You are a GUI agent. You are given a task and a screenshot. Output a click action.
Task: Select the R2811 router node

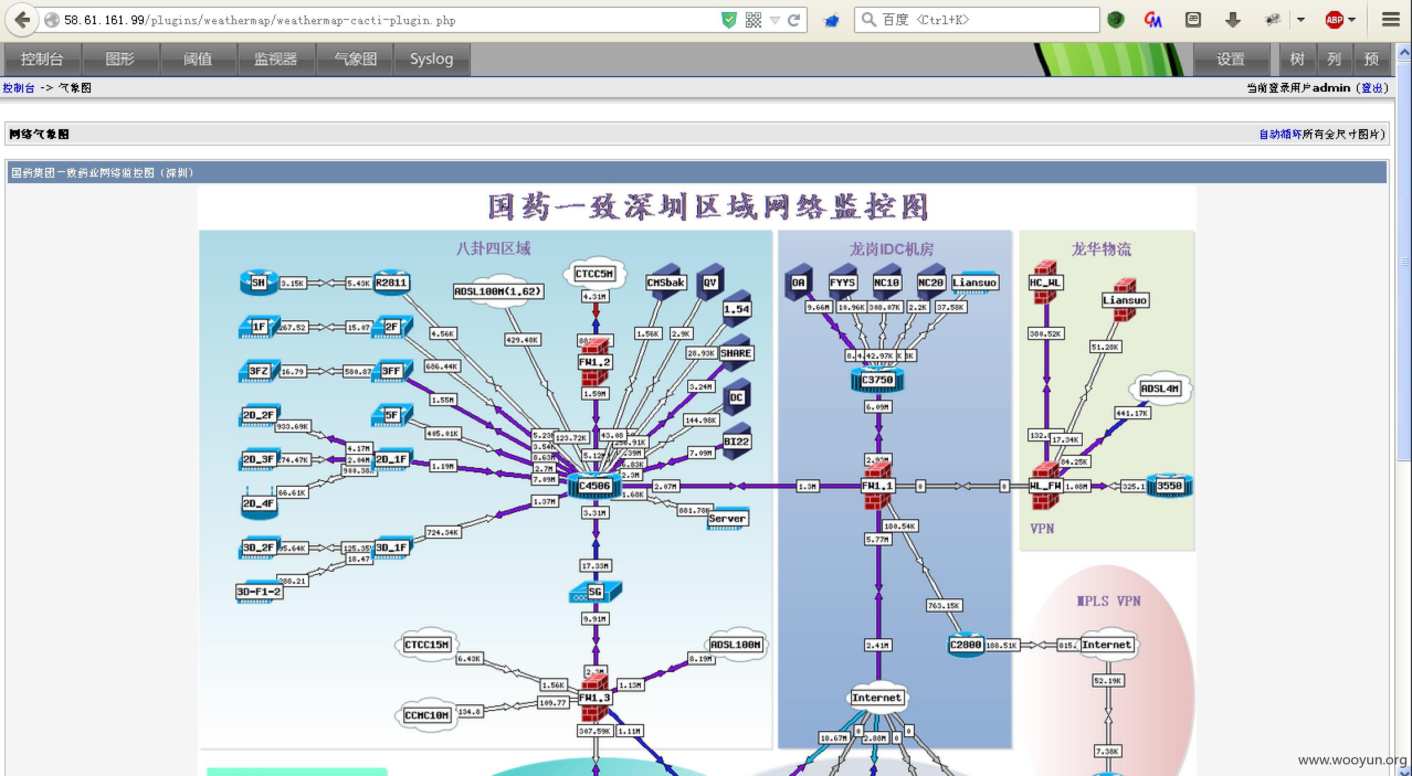pos(391,283)
